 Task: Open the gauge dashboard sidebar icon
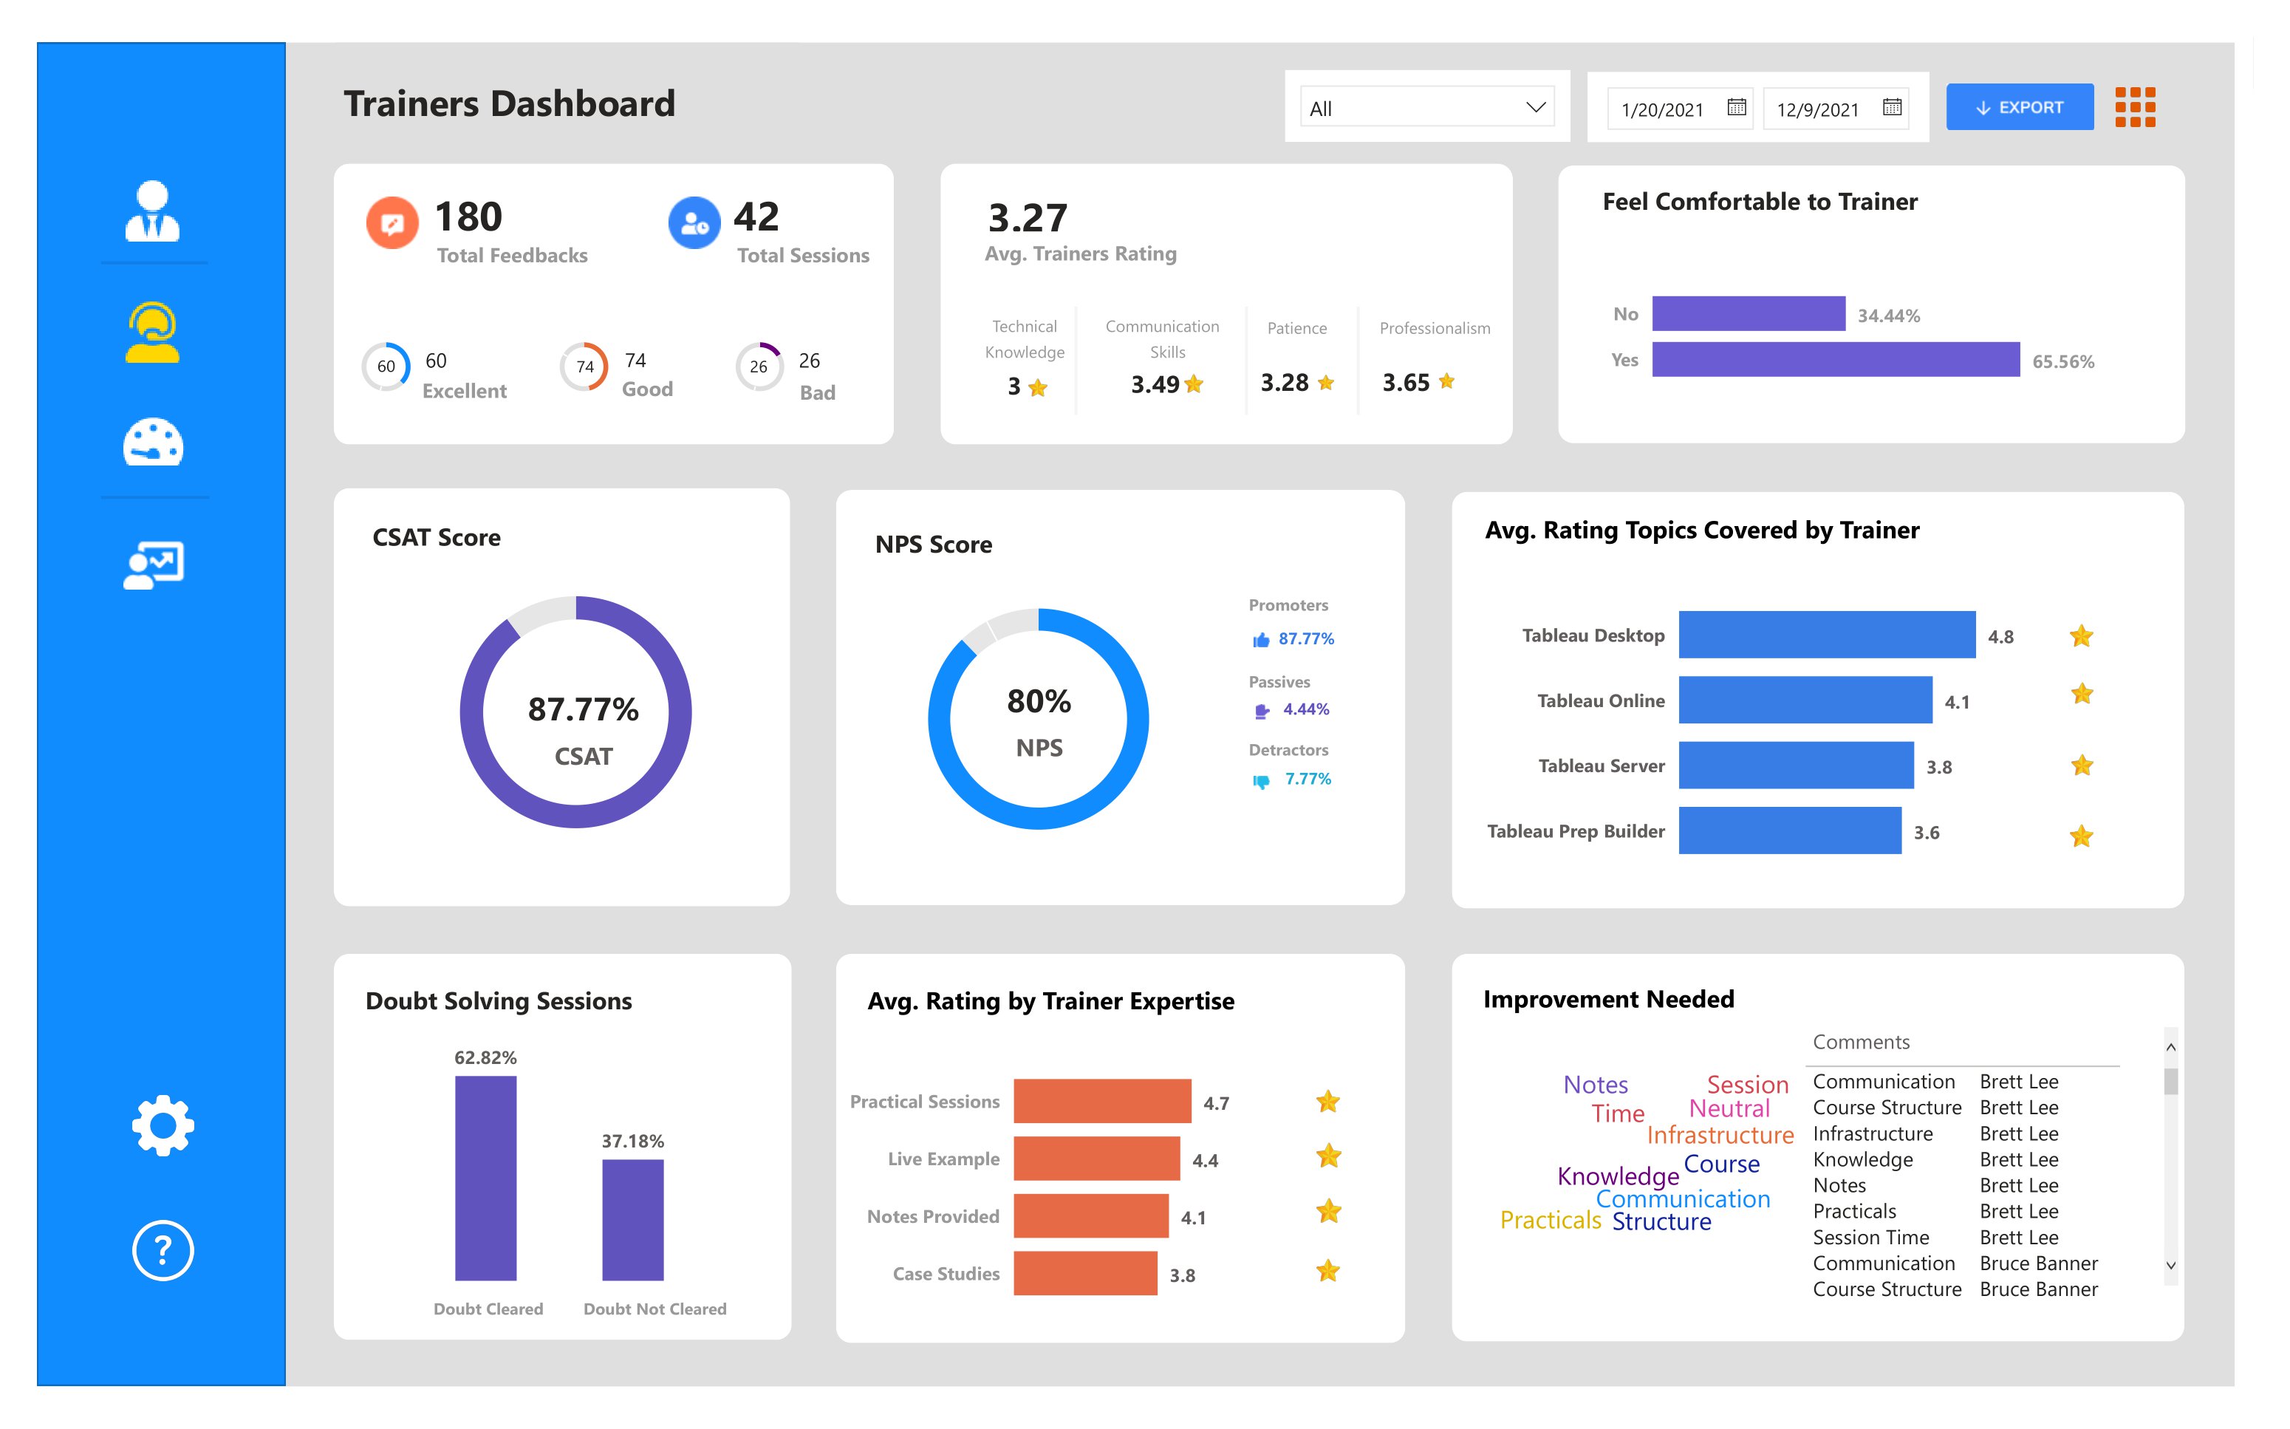point(152,443)
